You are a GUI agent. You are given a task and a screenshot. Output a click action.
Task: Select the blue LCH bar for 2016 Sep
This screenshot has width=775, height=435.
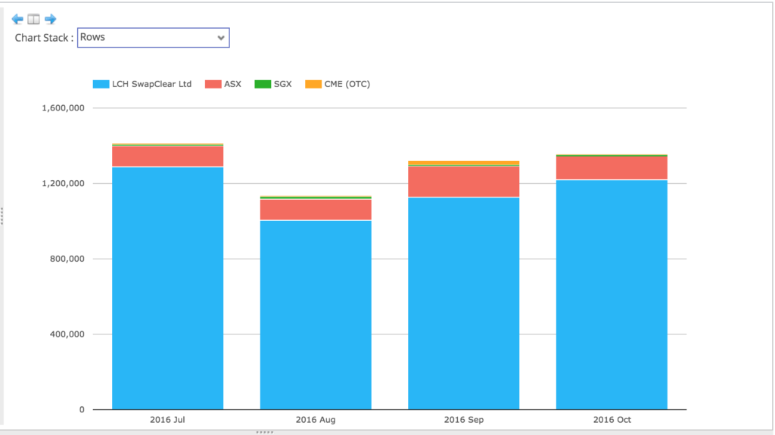pyautogui.click(x=464, y=303)
